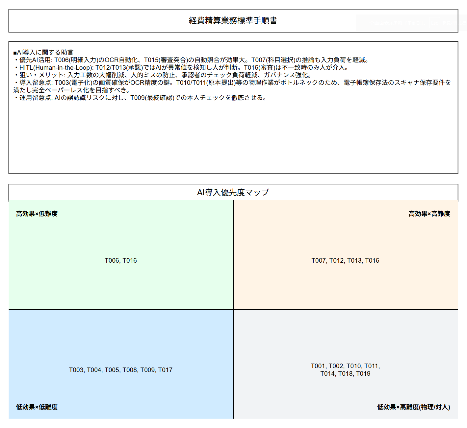Click the 導入留意点 bullet line

(232, 83)
